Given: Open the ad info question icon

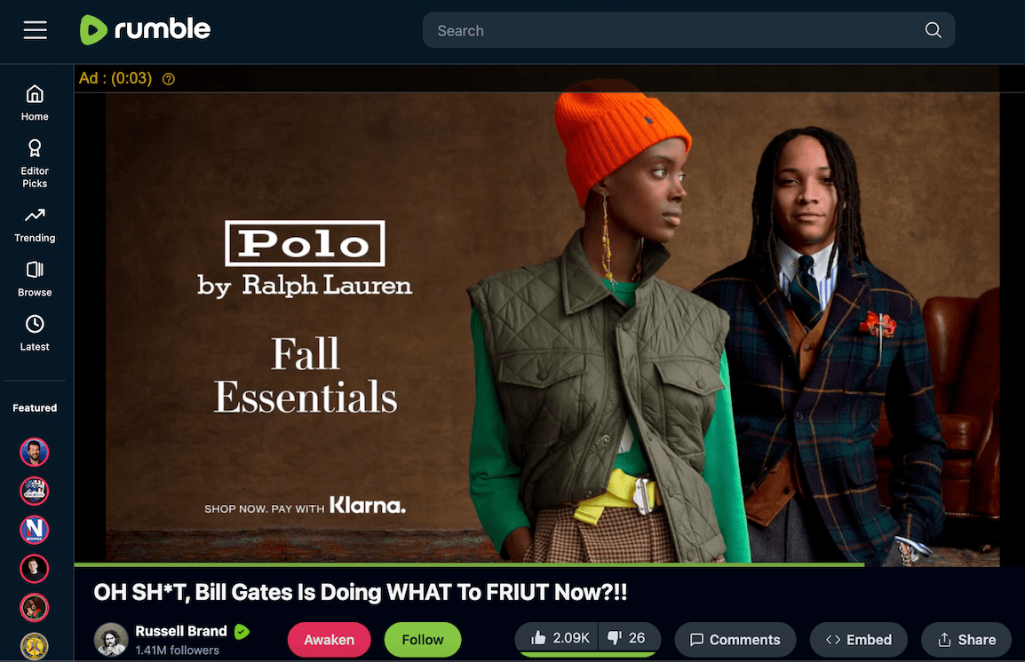Looking at the screenshot, I should pos(169,79).
